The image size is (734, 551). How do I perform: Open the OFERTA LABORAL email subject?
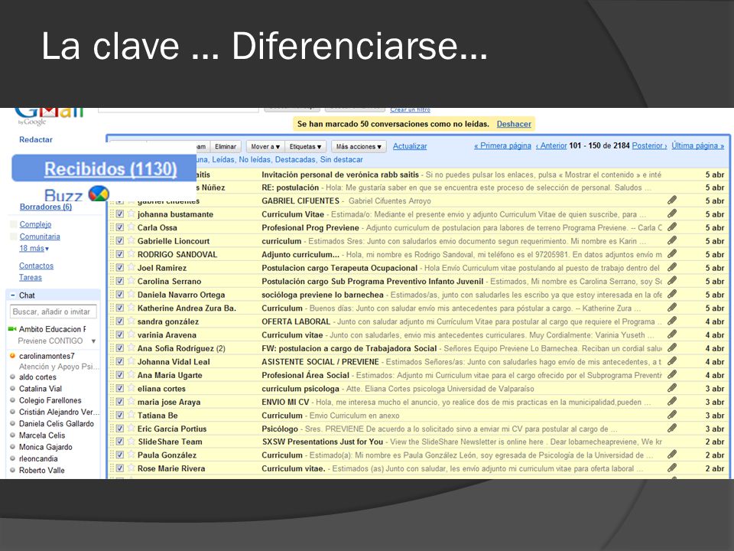pyautogui.click(x=296, y=321)
